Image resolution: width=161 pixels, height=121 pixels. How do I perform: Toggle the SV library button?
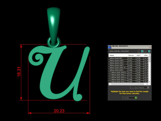click(141, 51)
